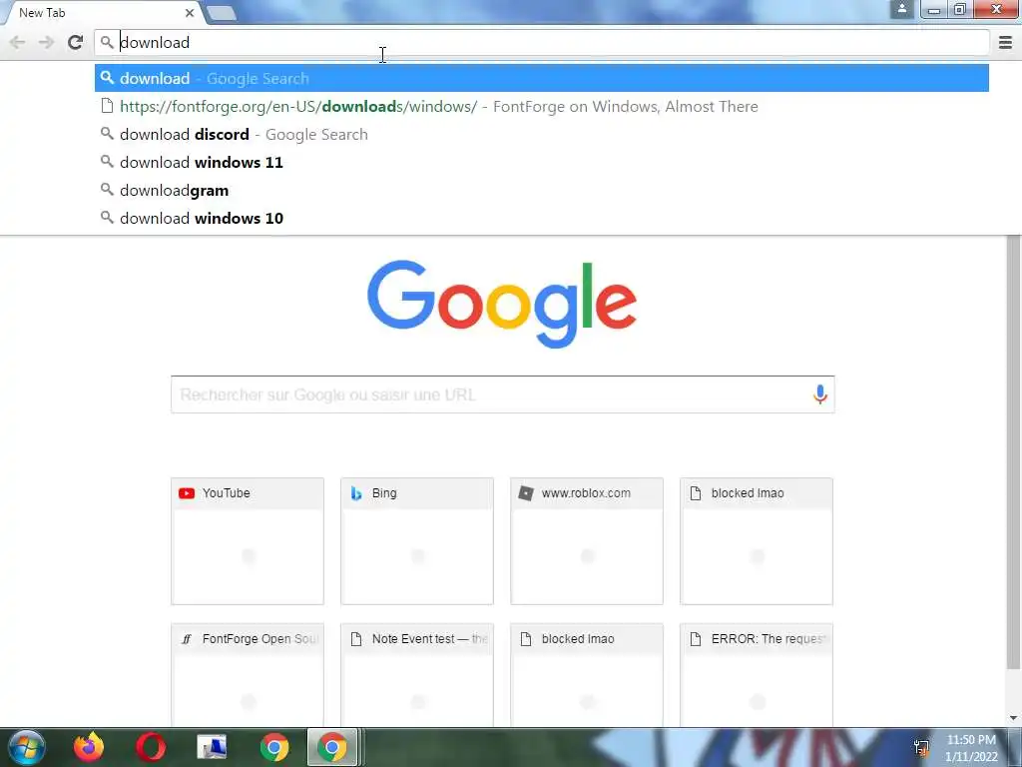Reload the page with refresh icon
The width and height of the screenshot is (1022, 767).
(x=76, y=42)
